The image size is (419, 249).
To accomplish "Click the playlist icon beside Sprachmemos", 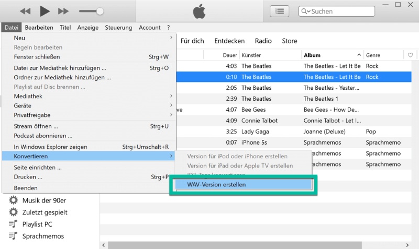I will tap(13, 236).
